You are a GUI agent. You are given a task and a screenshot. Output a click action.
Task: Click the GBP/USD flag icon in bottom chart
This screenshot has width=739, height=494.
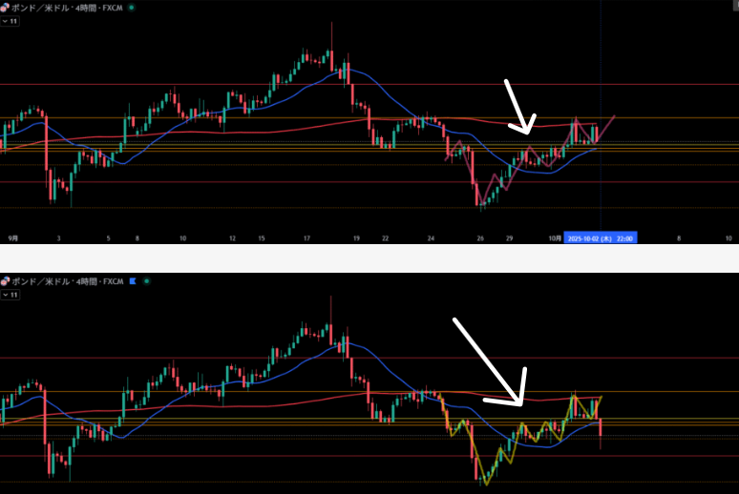click(6, 281)
